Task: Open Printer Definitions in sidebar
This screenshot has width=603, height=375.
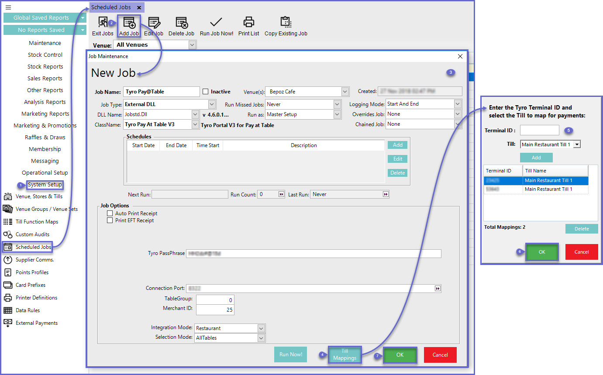Action: tap(36, 298)
